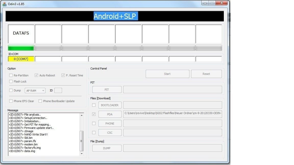Minimize the Odin3 window
This screenshot has height=165, width=294.
coord(205,3)
